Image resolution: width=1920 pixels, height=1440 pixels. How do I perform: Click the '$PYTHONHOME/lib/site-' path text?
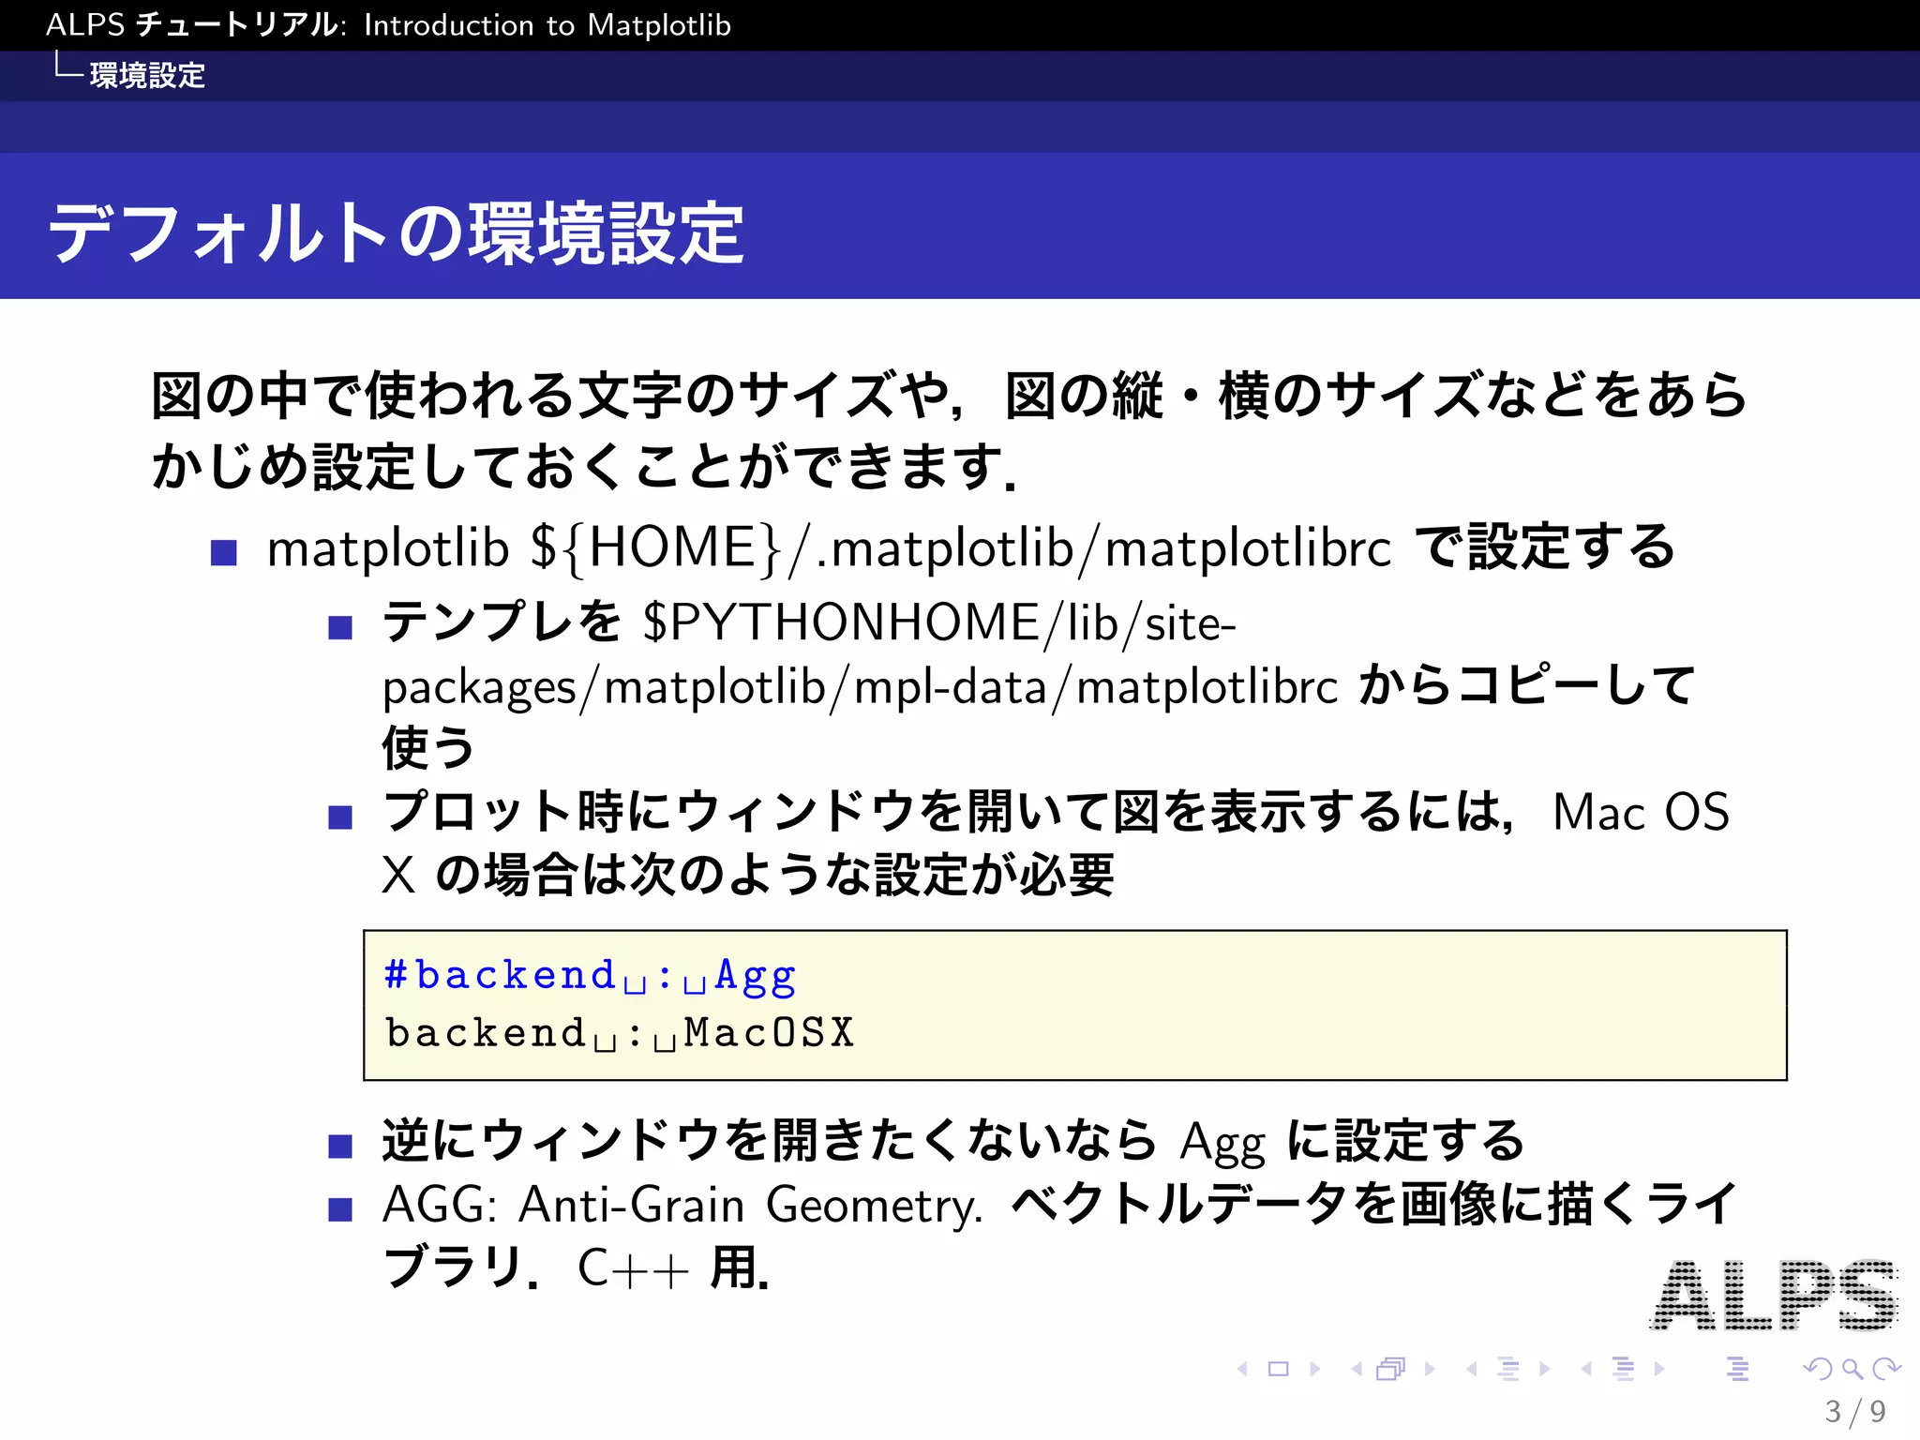point(939,622)
